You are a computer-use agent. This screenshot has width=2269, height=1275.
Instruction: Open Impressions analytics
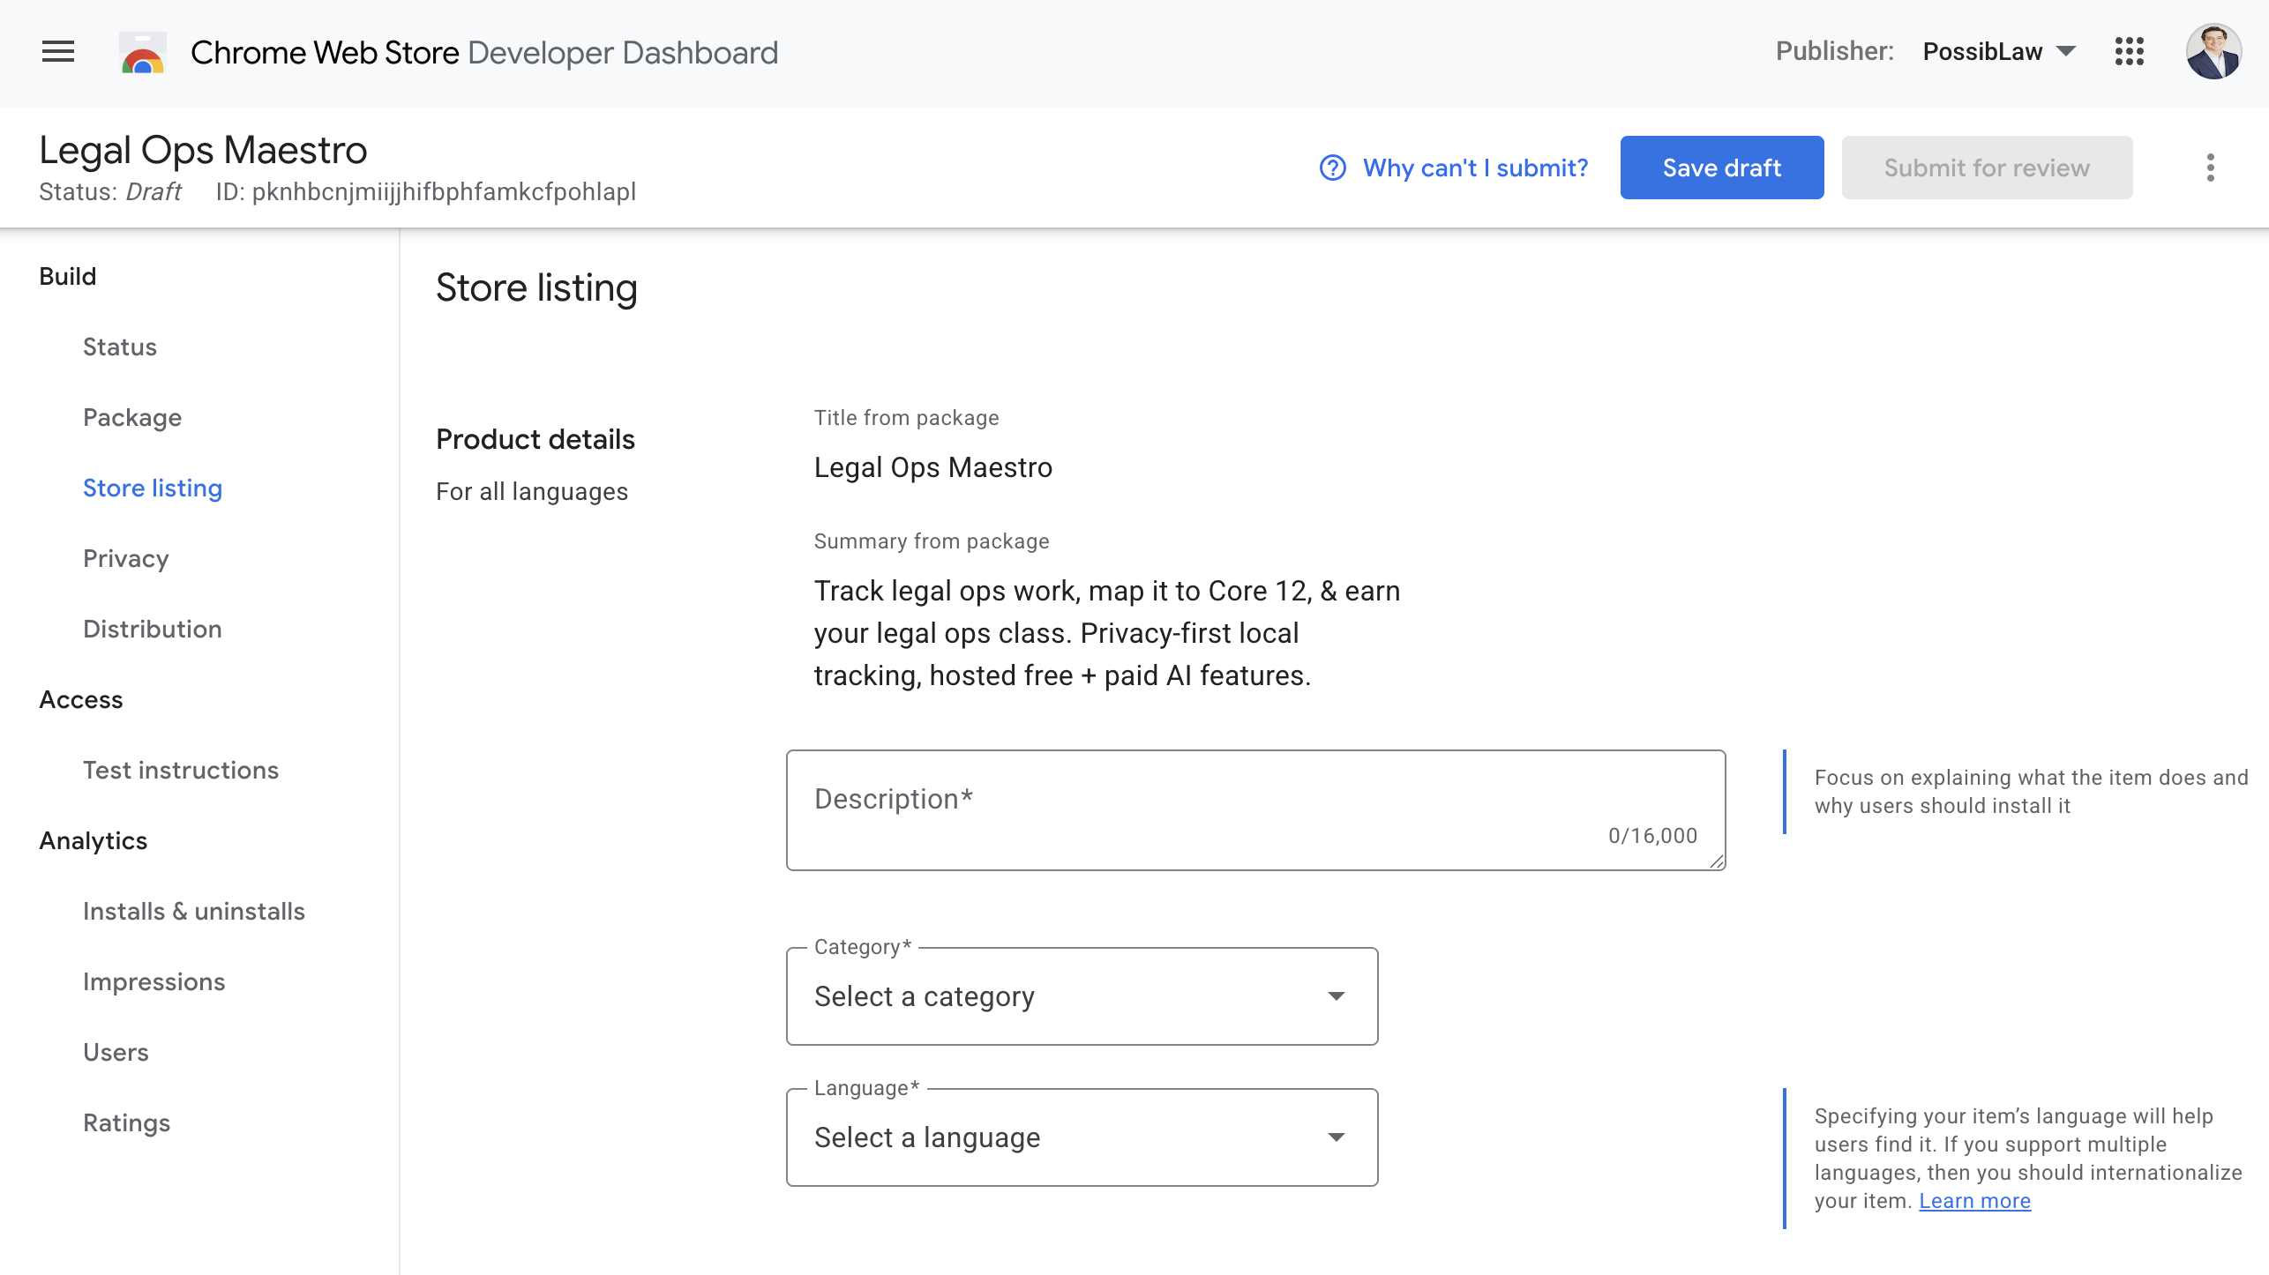(154, 981)
